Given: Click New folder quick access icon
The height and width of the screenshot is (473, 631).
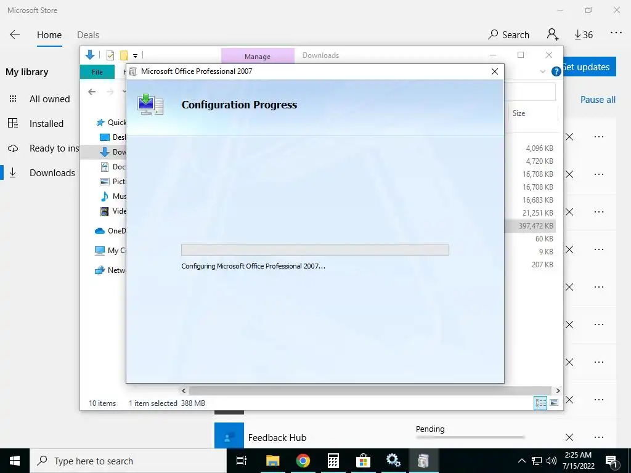Looking at the screenshot, I should click(124, 55).
